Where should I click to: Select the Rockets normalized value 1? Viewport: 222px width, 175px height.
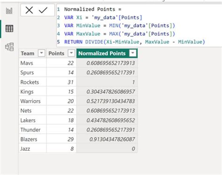click(133, 82)
